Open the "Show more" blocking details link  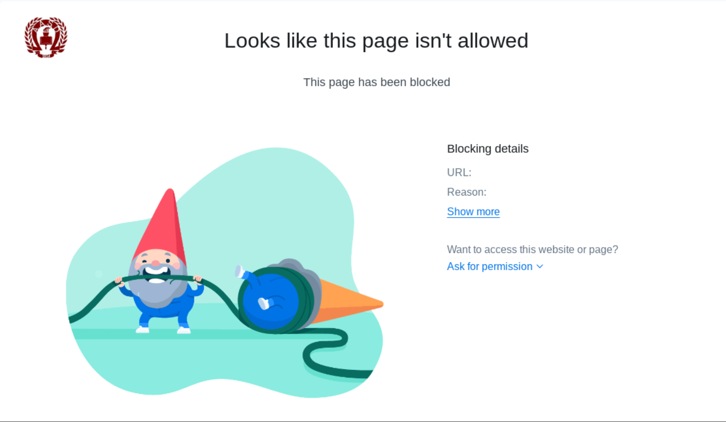pyautogui.click(x=473, y=212)
